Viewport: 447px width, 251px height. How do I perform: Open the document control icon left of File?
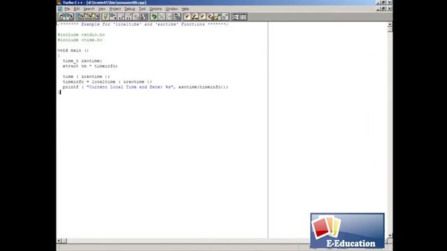point(60,9)
